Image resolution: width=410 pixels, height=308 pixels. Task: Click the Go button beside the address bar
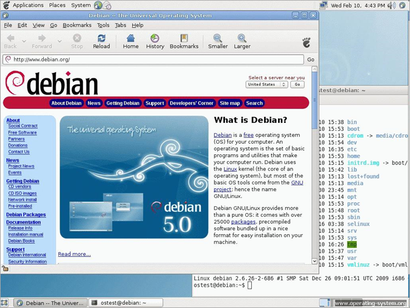pyautogui.click(x=311, y=59)
